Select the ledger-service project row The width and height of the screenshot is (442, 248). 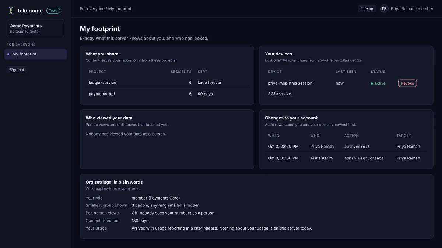pos(167,83)
